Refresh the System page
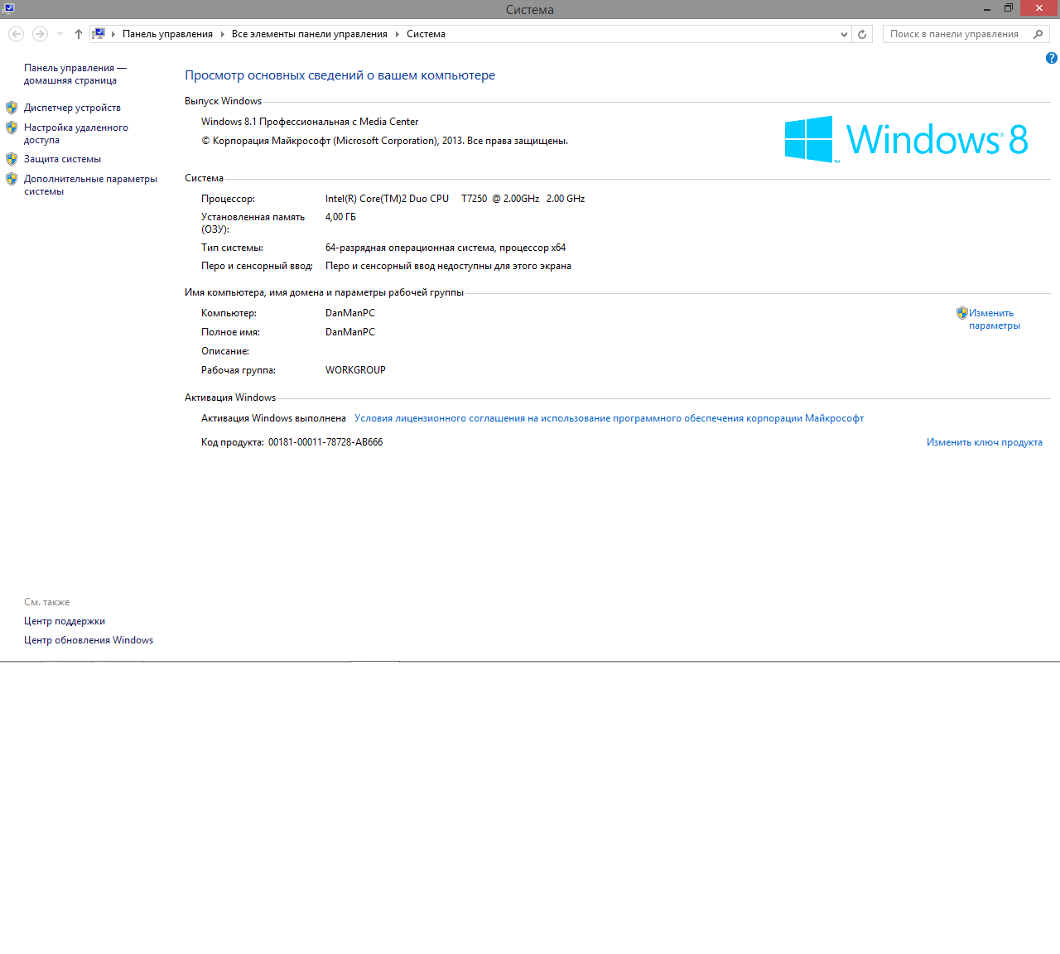 click(862, 34)
